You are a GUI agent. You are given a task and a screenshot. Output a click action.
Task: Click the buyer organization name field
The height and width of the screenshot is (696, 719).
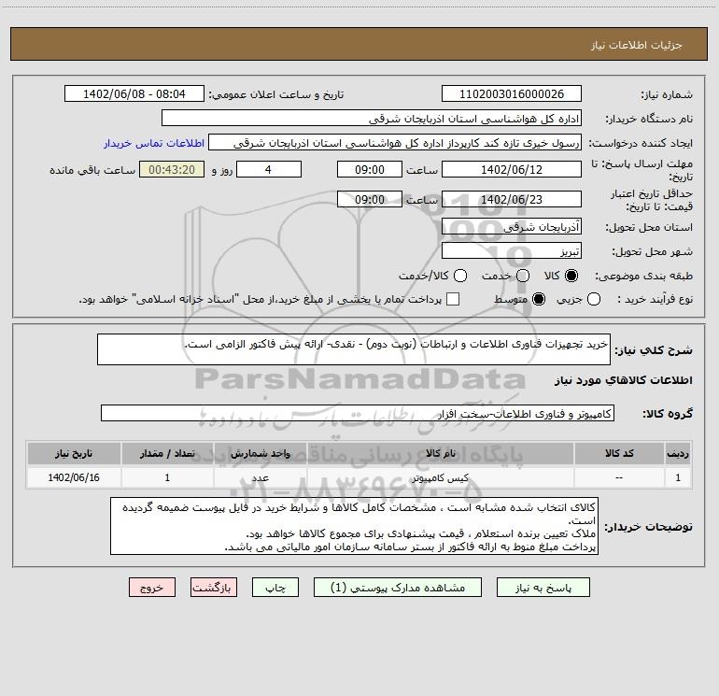coord(372,118)
